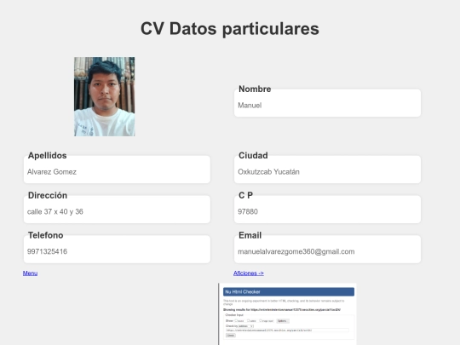Viewport: 460px width, 345px height.
Task: Click the Dirección label
Action: [x=48, y=195]
